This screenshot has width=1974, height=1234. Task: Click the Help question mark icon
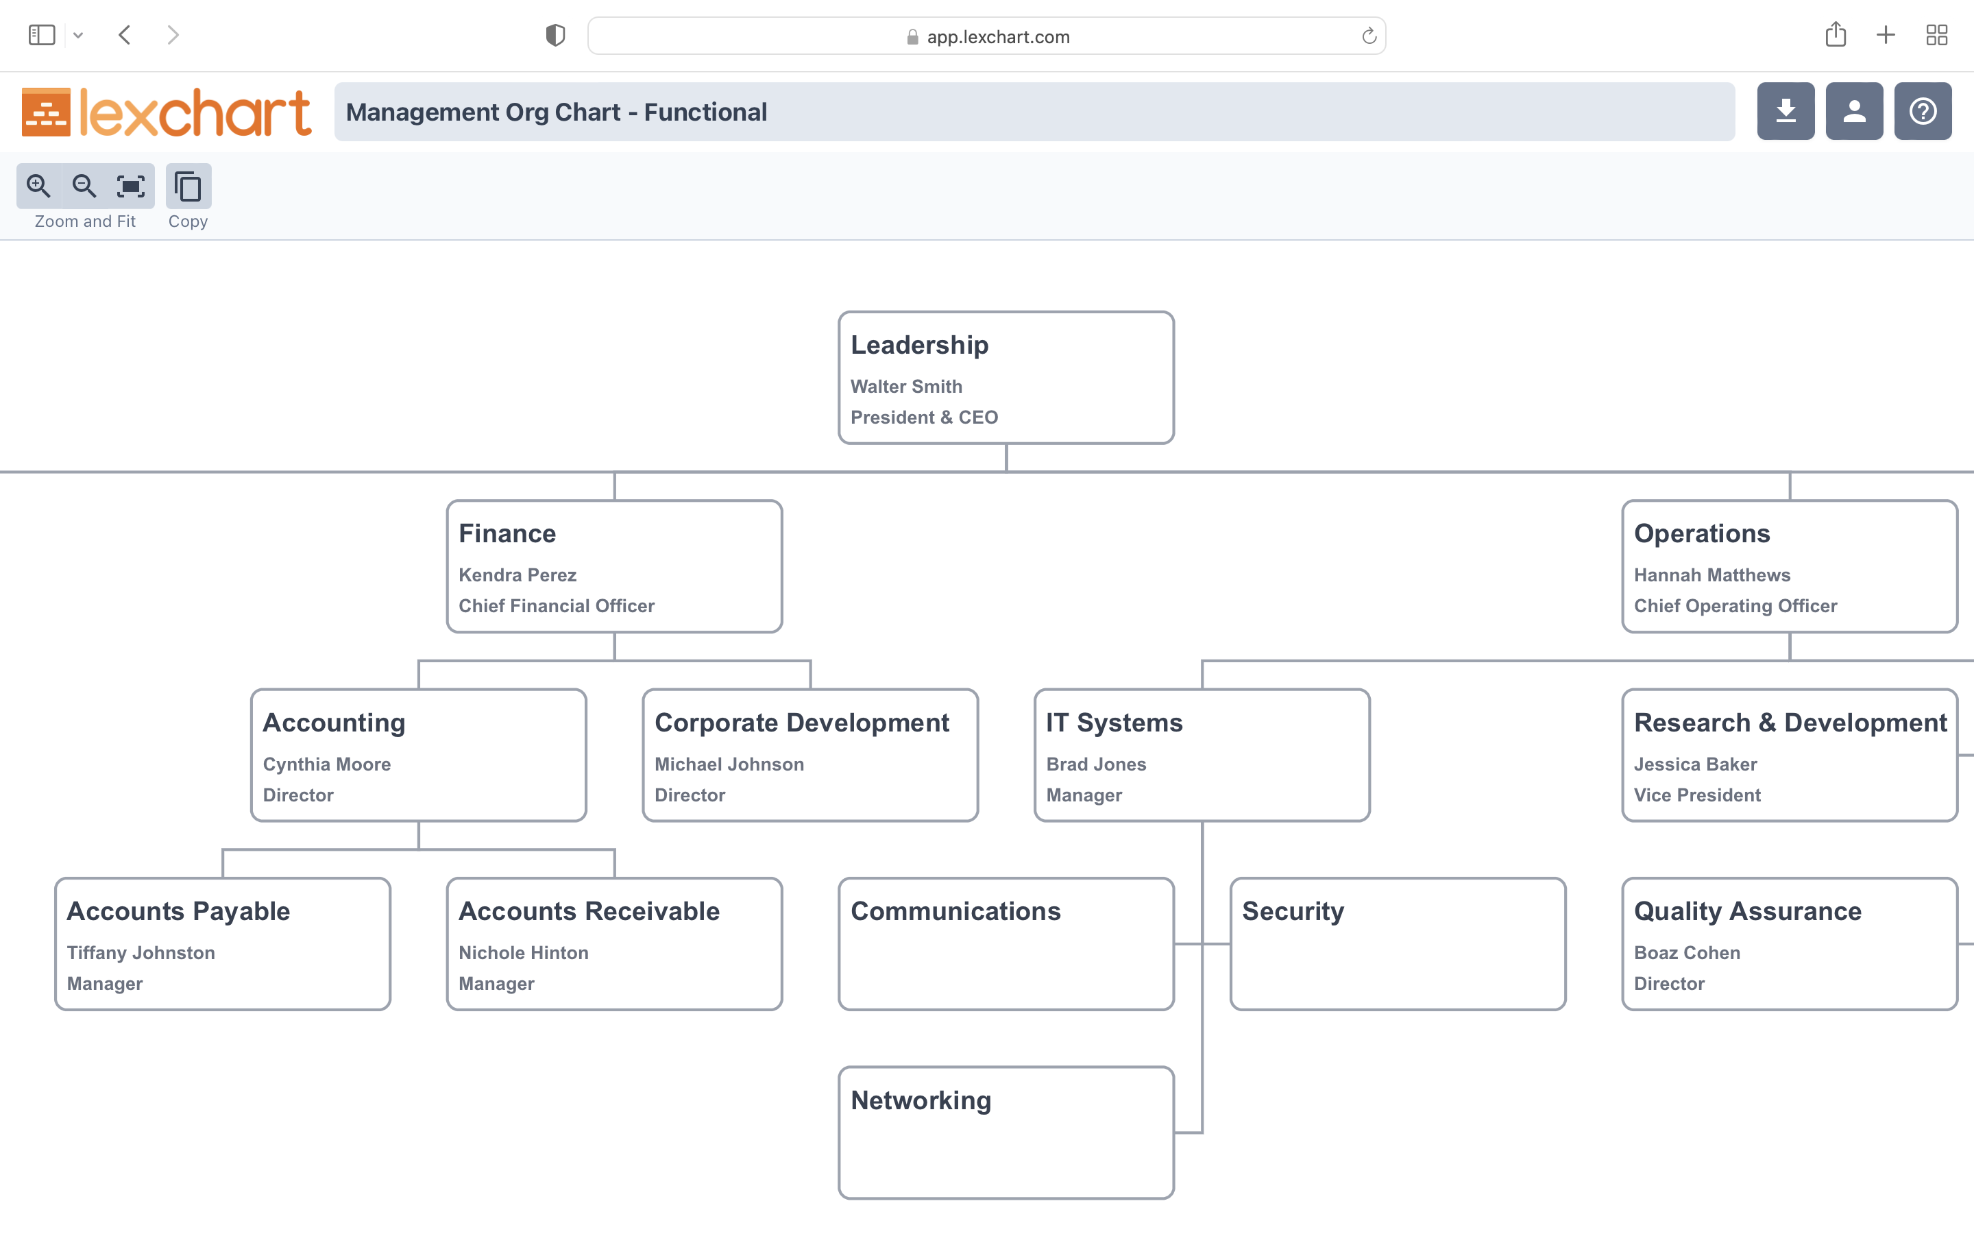pos(1924,111)
